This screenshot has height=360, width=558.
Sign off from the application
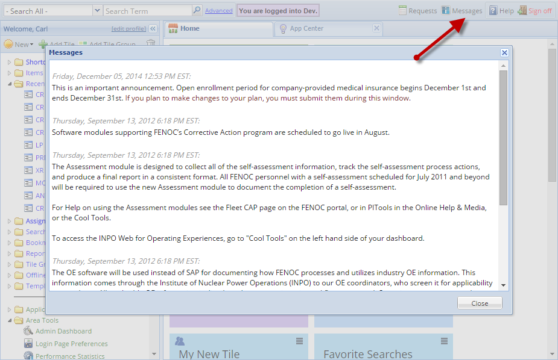tap(535, 11)
